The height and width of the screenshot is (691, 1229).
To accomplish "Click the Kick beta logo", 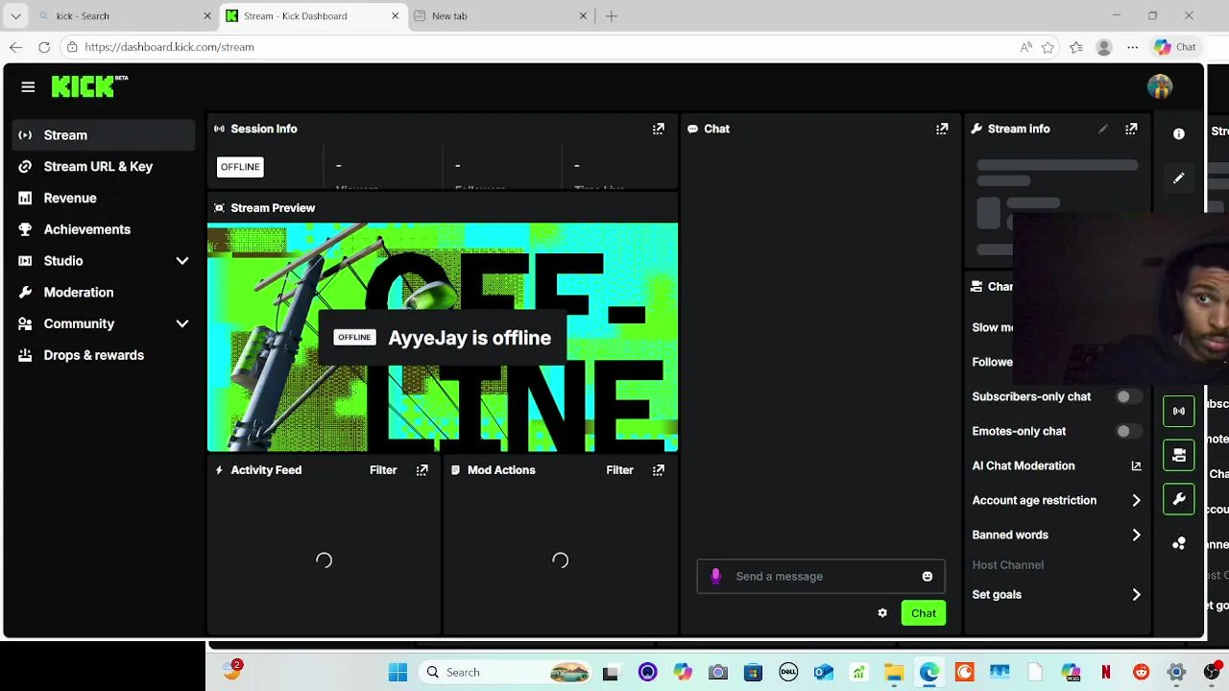I will [89, 86].
